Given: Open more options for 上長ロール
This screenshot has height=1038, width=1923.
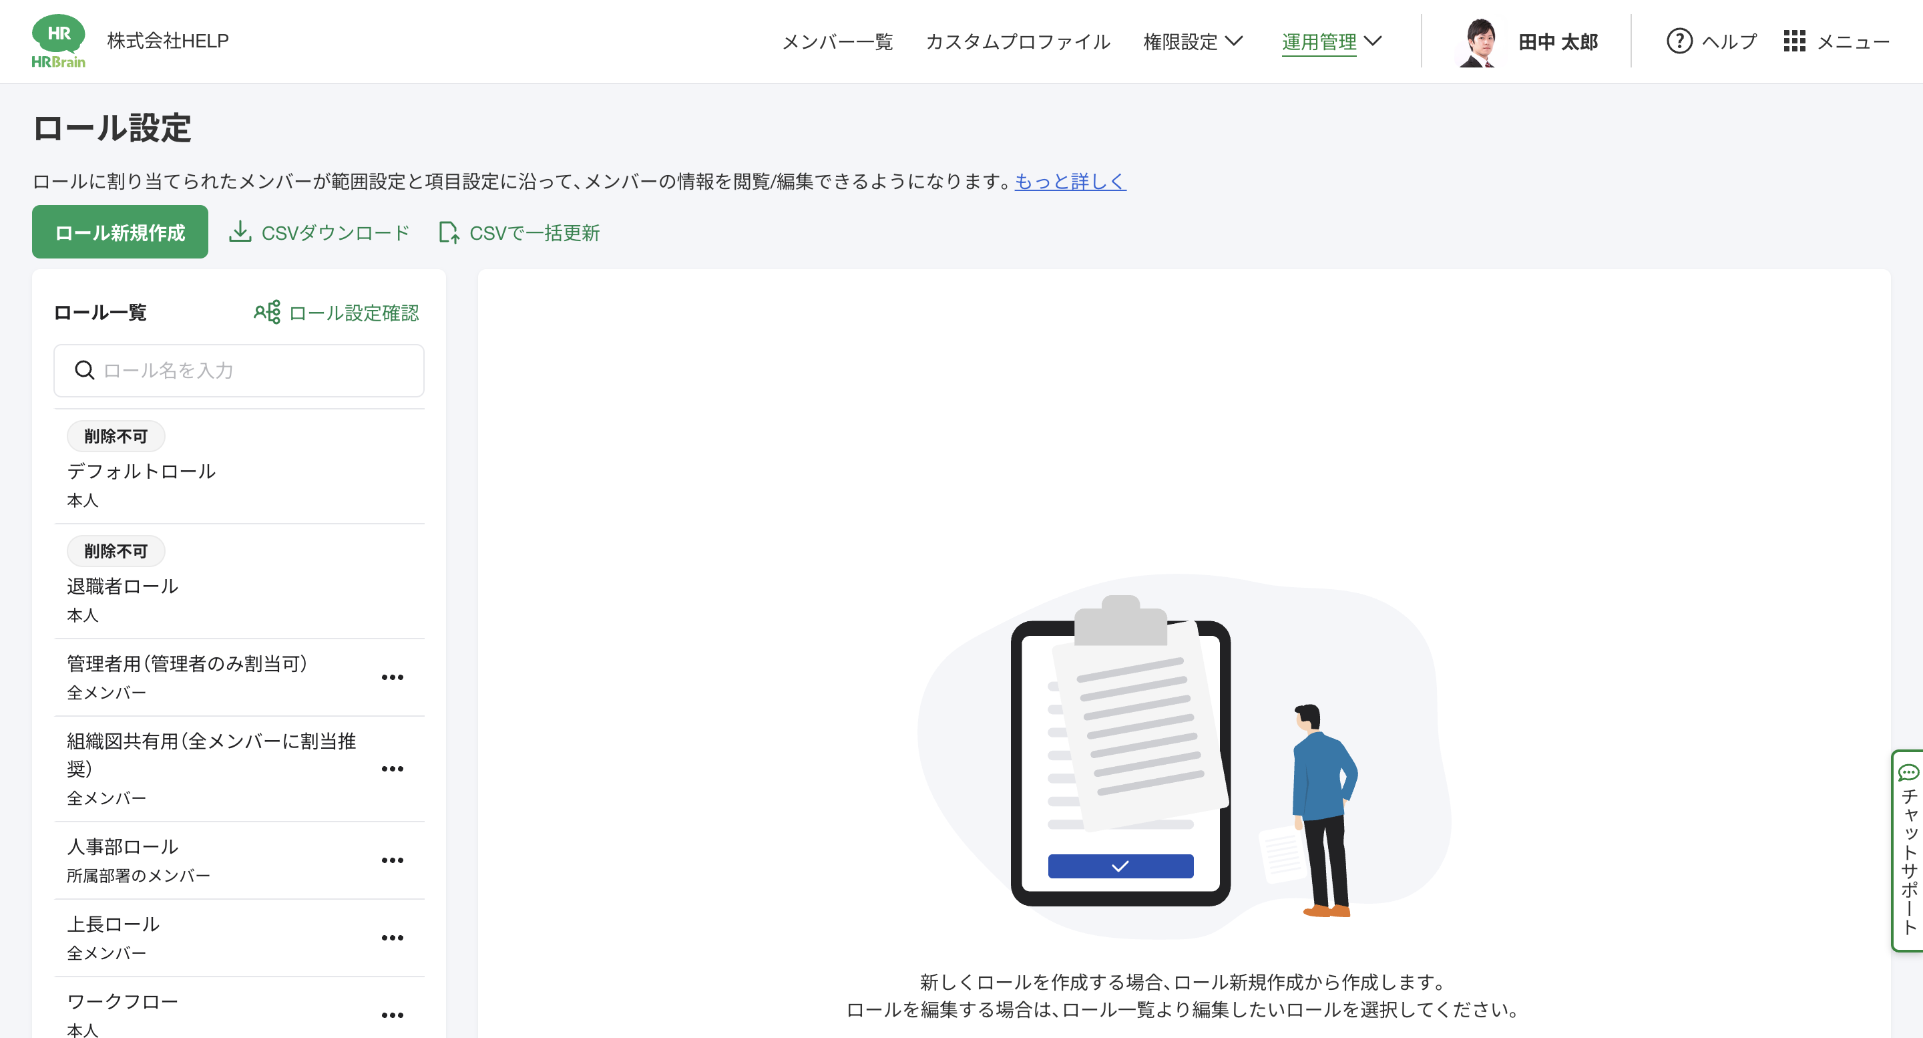Looking at the screenshot, I should 392,938.
